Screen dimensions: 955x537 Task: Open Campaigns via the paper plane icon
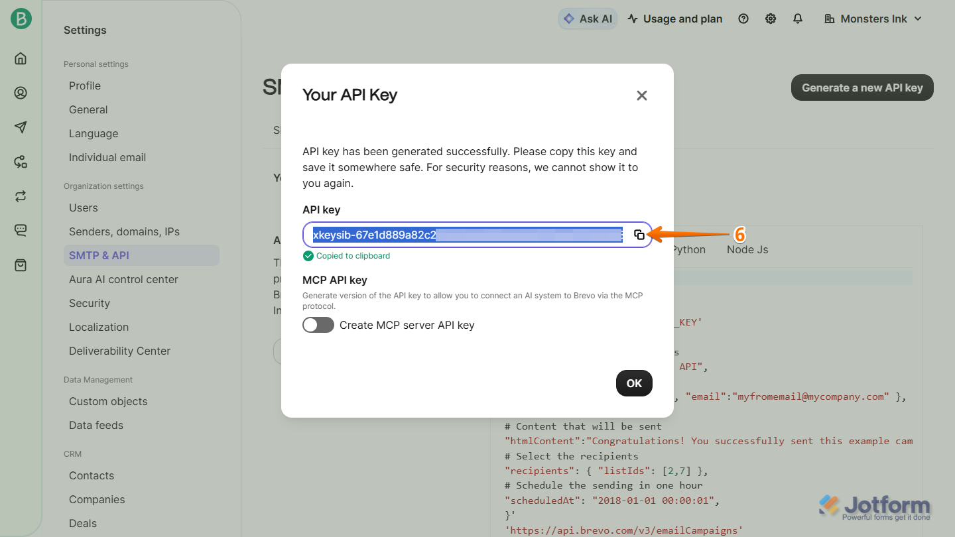[x=20, y=127]
